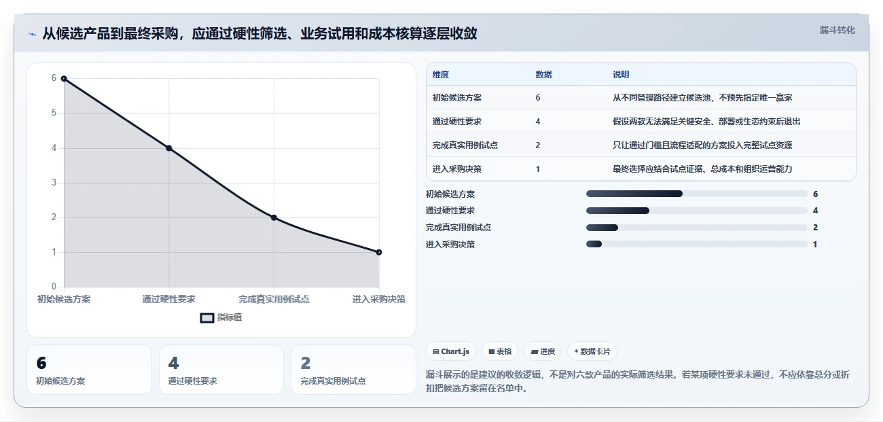Click the progress bar for 通过硬性要求
This screenshot has height=422, width=883.
pyautogui.click(x=696, y=211)
